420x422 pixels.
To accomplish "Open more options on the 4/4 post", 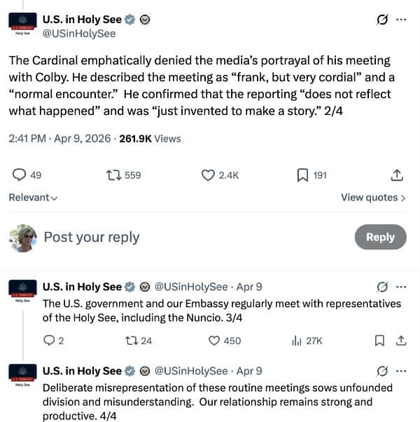I will click(x=401, y=371).
